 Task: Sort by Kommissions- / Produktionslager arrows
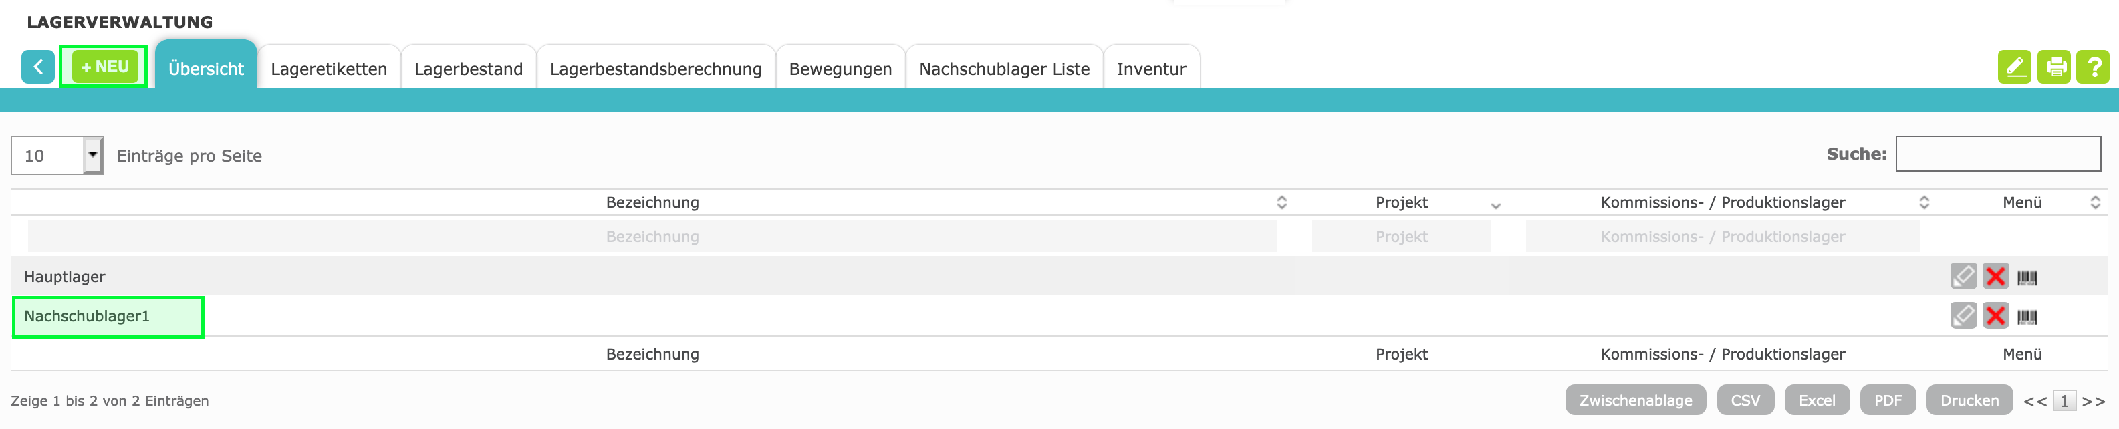pyautogui.click(x=1923, y=203)
